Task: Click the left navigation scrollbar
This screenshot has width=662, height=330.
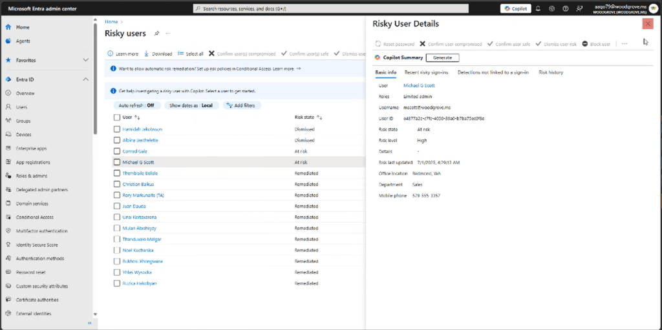Action: click(x=96, y=97)
